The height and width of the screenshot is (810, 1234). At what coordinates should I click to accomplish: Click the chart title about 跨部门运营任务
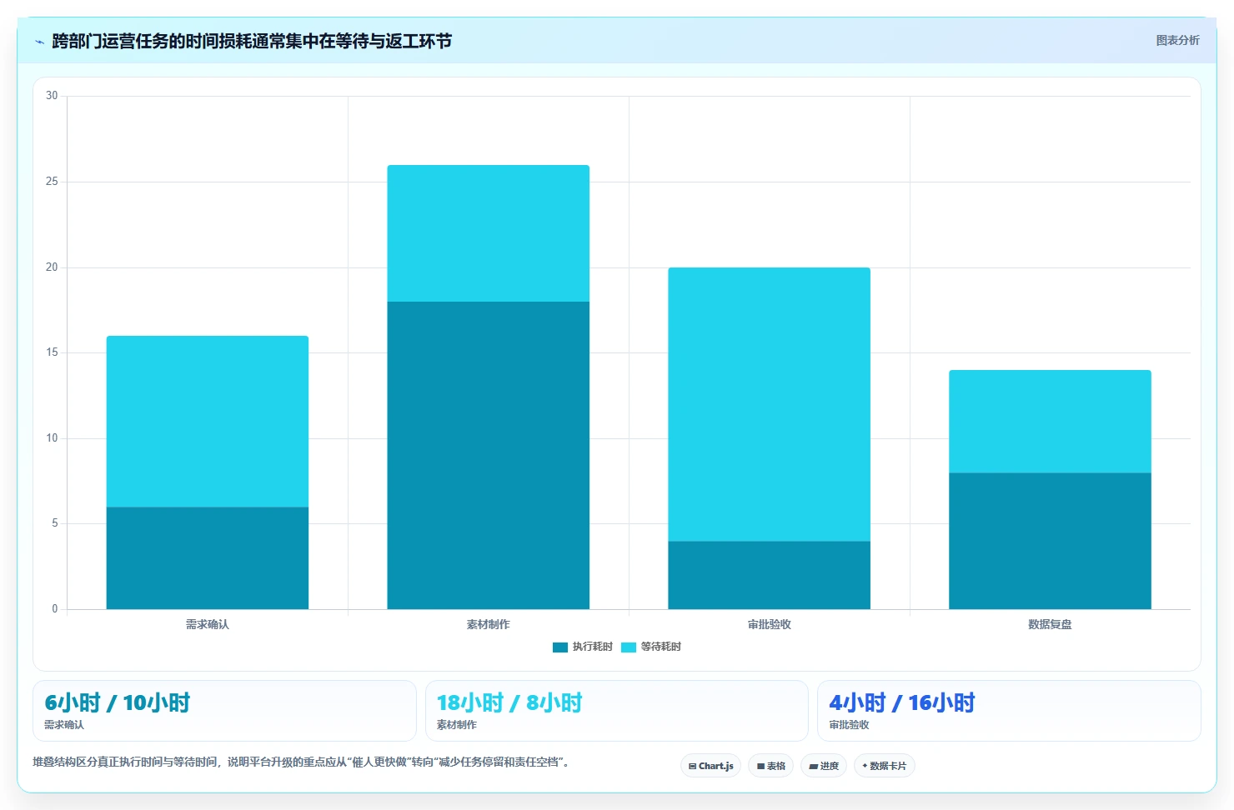[252, 41]
